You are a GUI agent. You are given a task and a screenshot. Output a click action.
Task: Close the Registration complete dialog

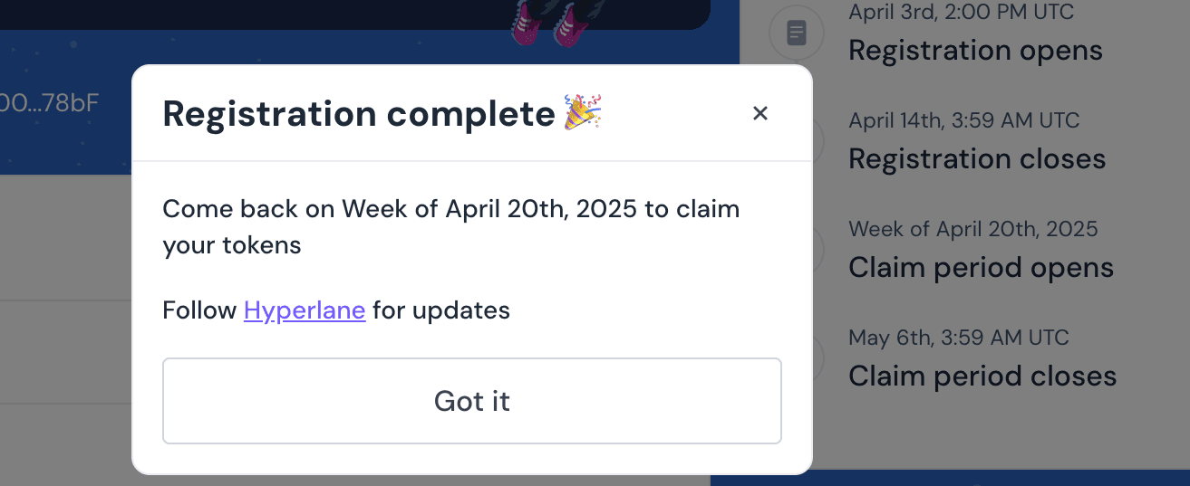click(x=760, y=113)
